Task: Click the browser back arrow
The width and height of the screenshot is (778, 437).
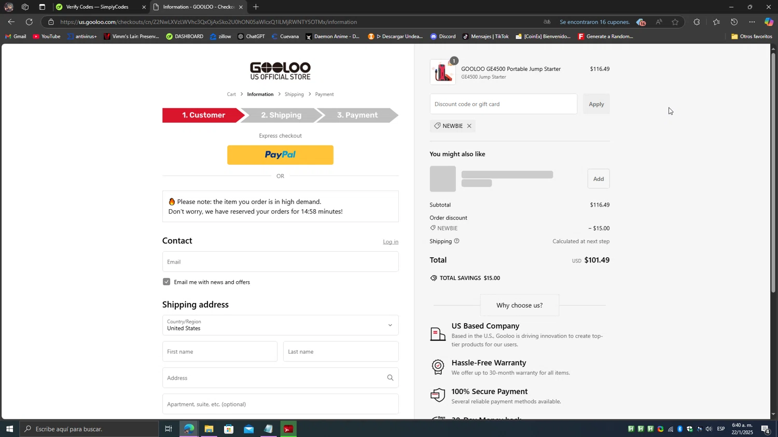Action: tap(11, 22)
